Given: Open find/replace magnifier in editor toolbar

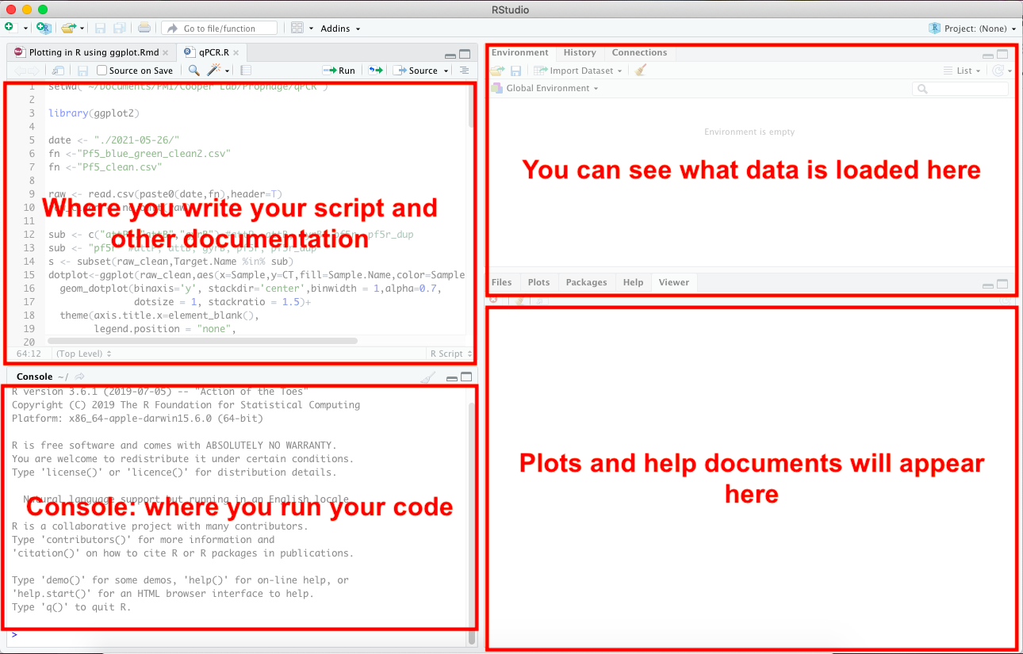Looking at the screenshot, I should click(194, 71).
